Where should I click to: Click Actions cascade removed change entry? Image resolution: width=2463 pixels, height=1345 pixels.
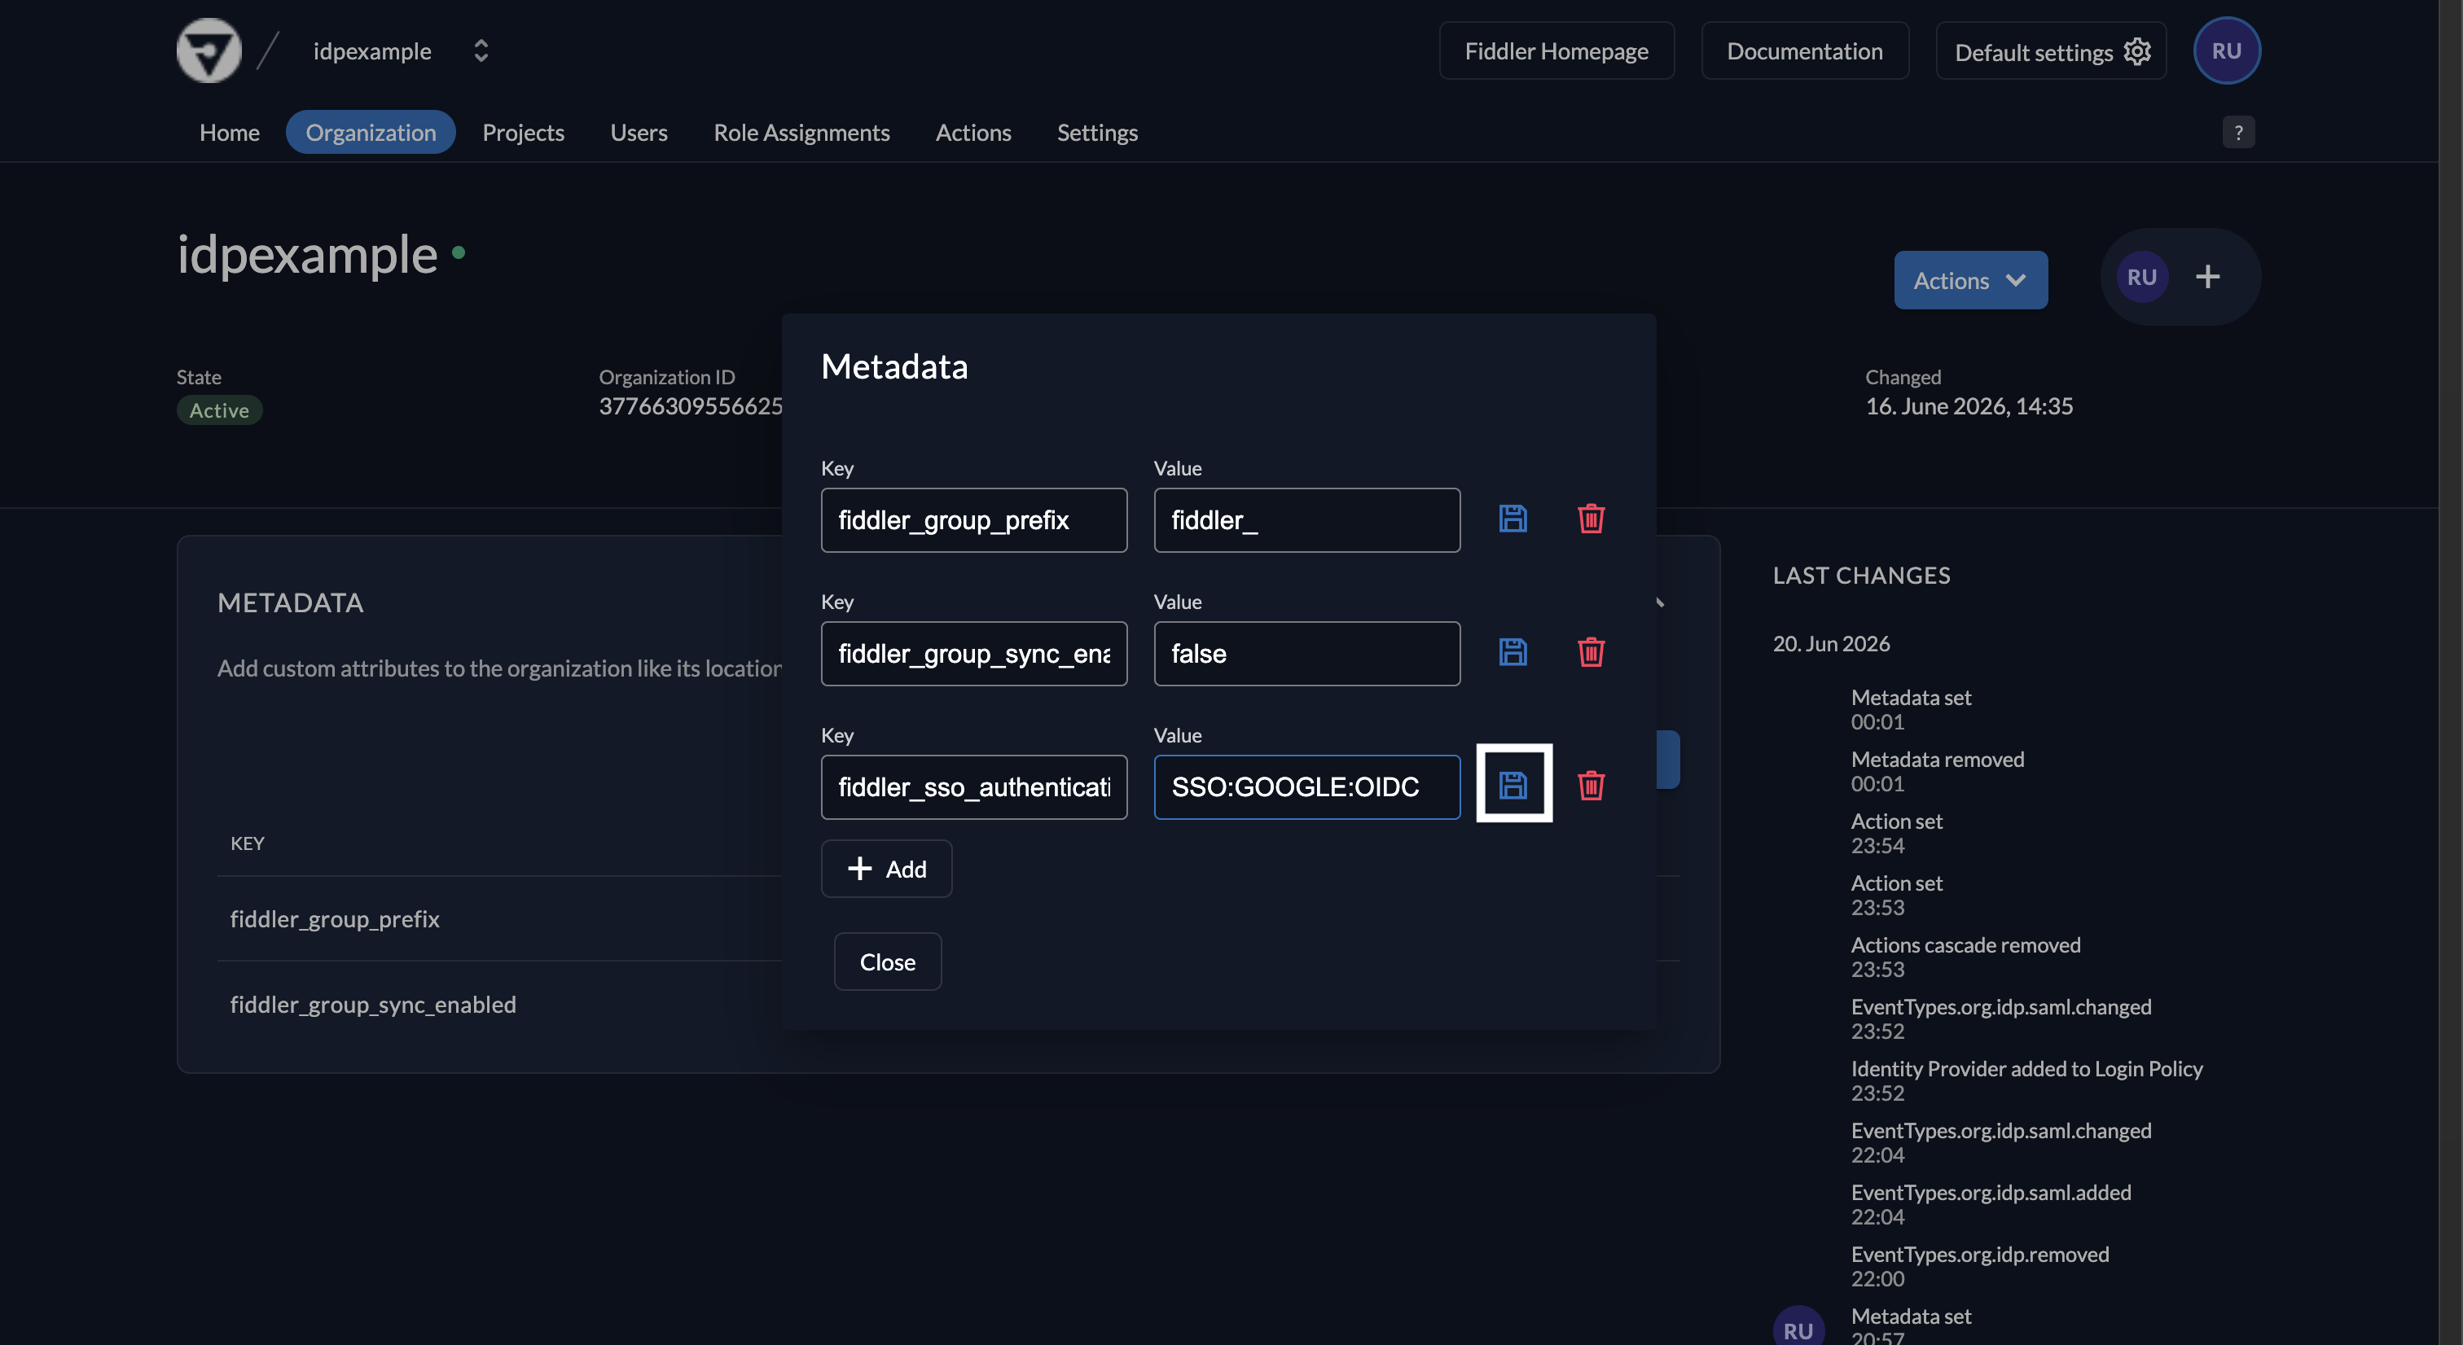click(x=1965, y=956)
